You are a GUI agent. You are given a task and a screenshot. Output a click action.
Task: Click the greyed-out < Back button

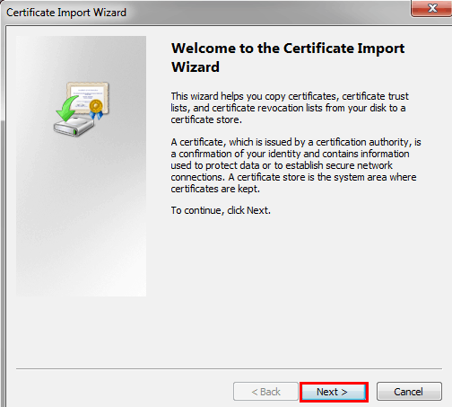click(x=265, y=391)
